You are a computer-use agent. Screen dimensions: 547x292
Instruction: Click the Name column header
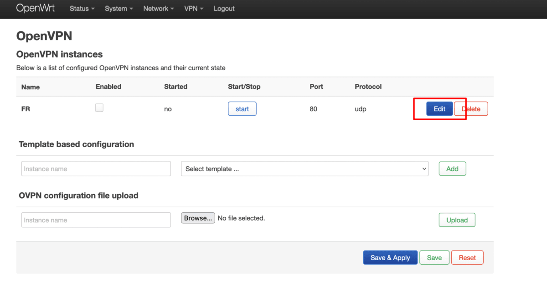[31, 87]
